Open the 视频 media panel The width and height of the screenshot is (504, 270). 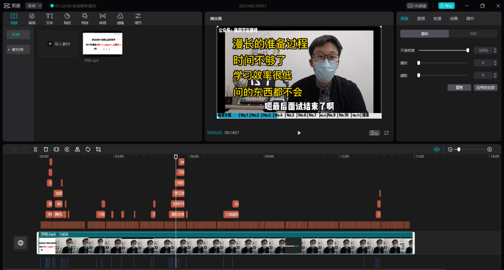[14, 19]
